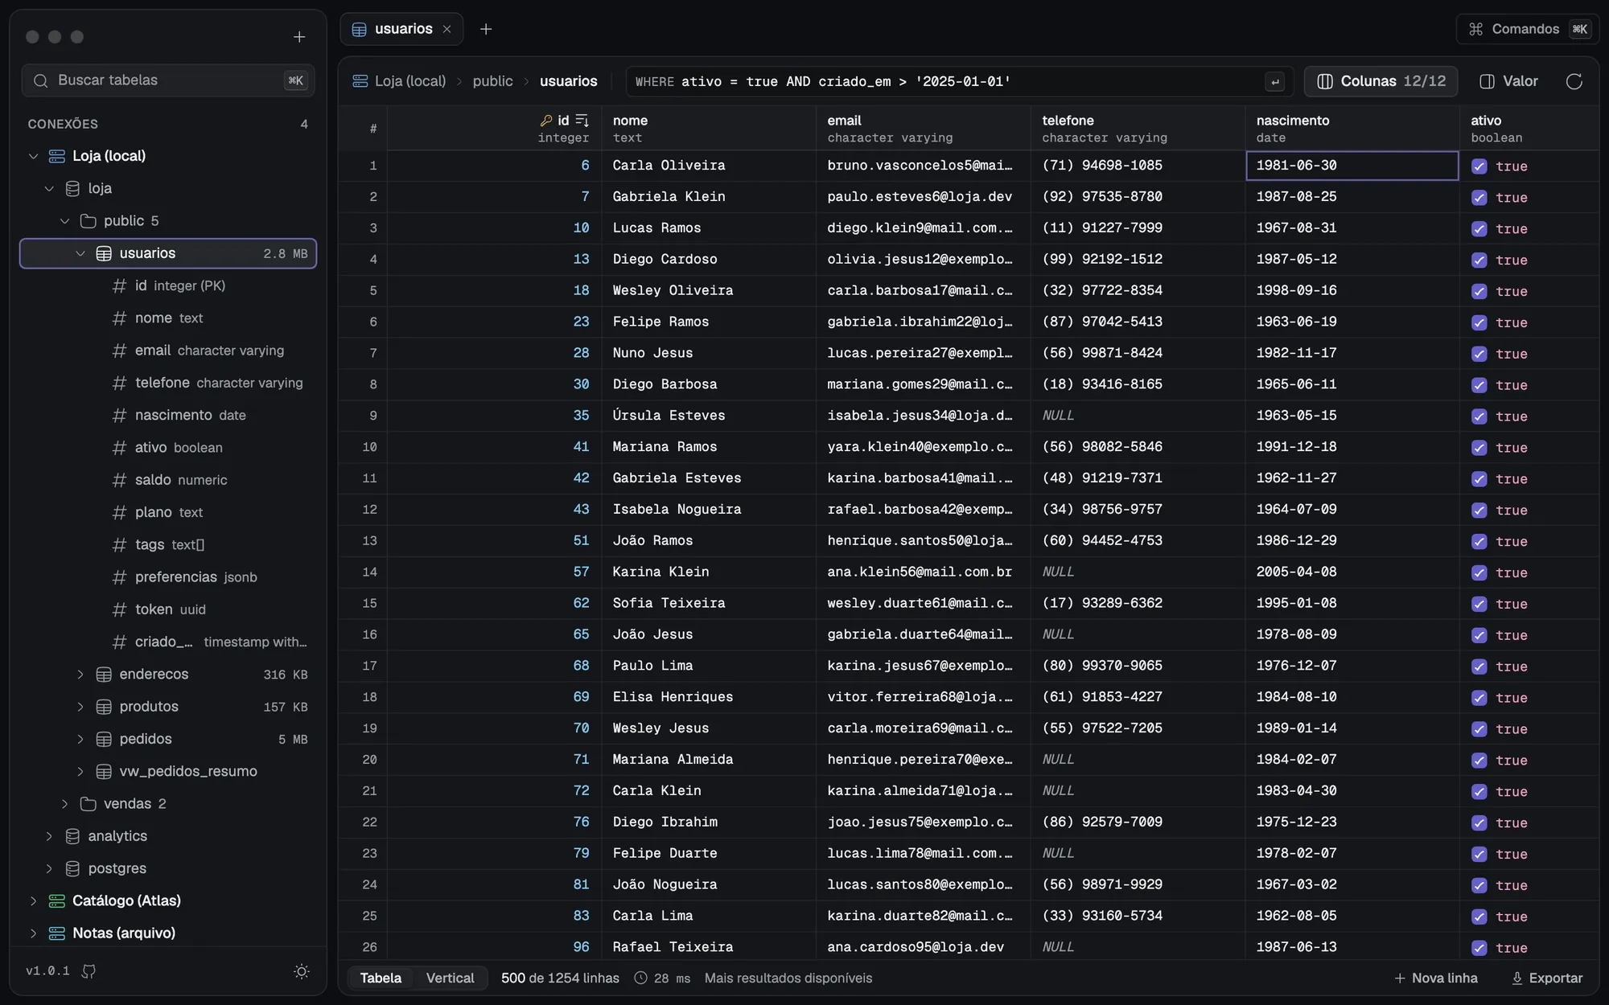This screenshot has height=1005, width=1609.
Task: Click the analytics database icon
Action: (72, 836)
